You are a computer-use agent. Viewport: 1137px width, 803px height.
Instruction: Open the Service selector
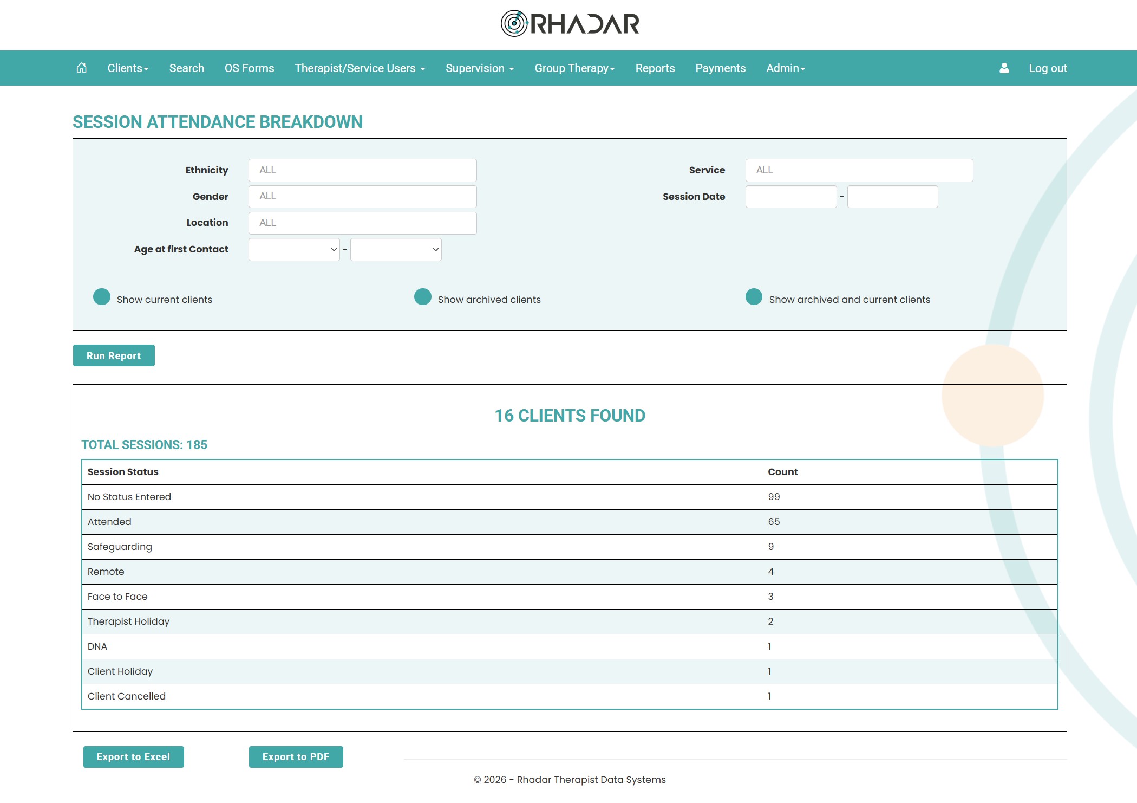[x=859, y=170]
